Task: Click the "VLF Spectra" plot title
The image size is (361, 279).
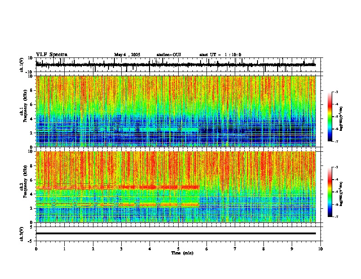Action: click(x=52, y=54)
